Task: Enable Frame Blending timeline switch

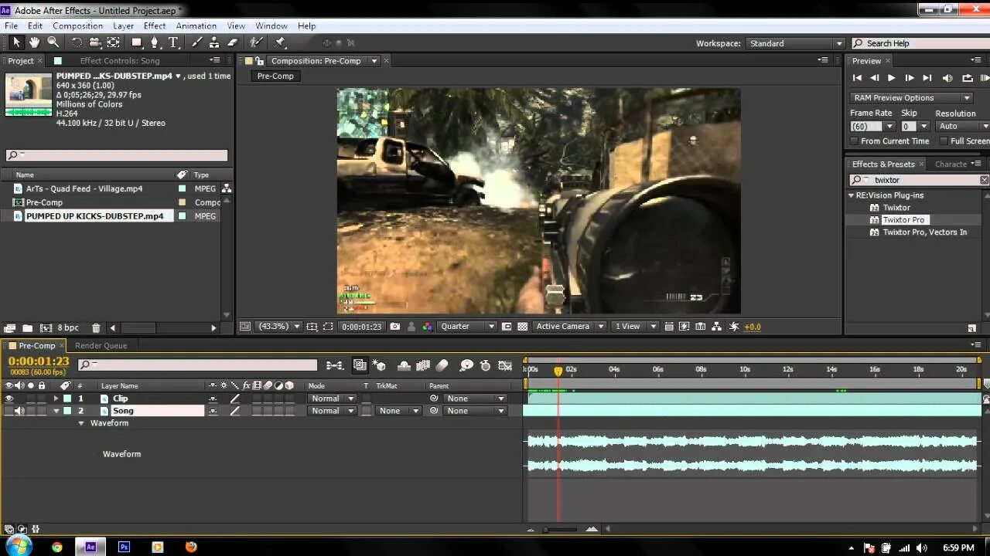Action: pos(423,365)
